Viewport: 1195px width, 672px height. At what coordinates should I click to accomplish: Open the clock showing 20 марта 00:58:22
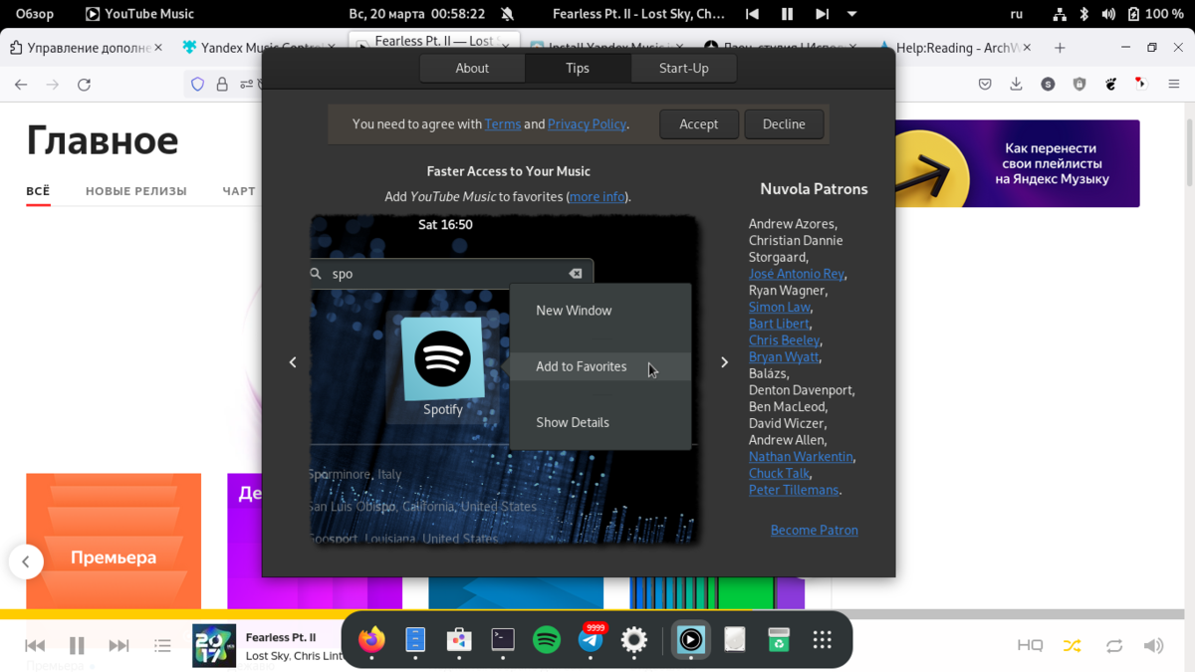417,14
